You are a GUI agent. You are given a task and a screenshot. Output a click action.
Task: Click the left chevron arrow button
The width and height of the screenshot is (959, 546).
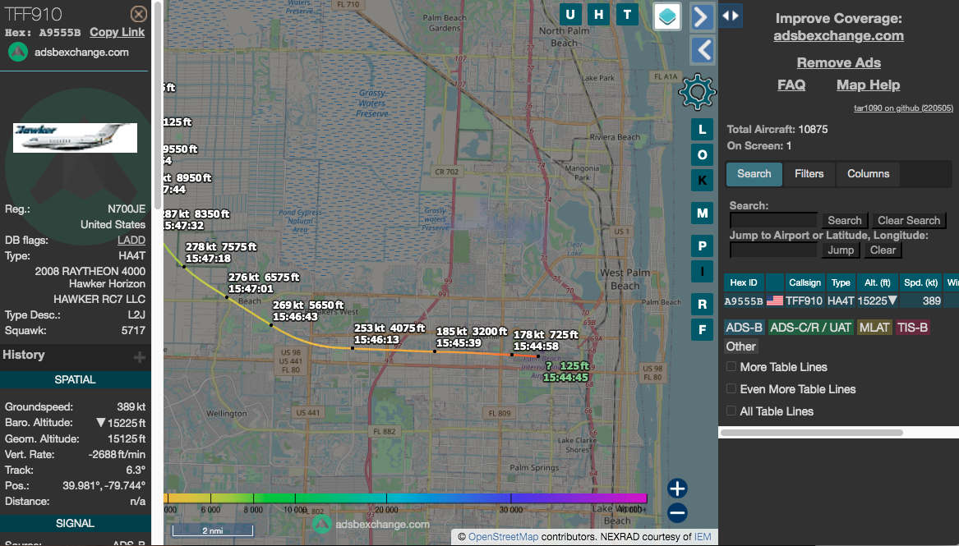[703, 50]
